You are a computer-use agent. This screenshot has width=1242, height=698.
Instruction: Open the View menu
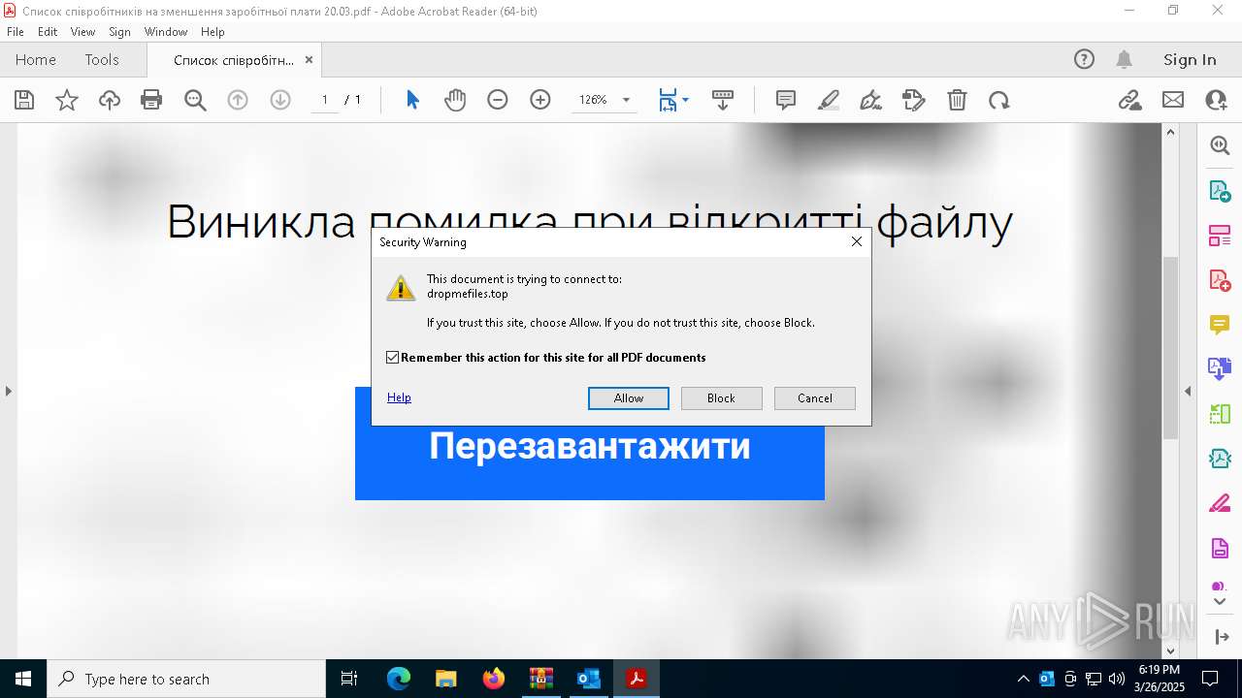[x=83, y=32]
